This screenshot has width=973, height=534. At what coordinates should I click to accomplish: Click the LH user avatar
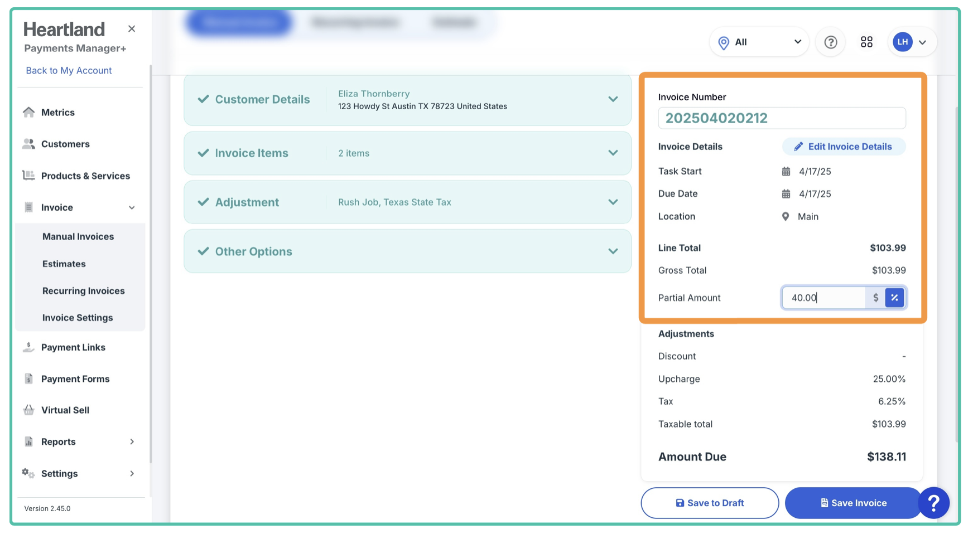[x=902, y=42]
